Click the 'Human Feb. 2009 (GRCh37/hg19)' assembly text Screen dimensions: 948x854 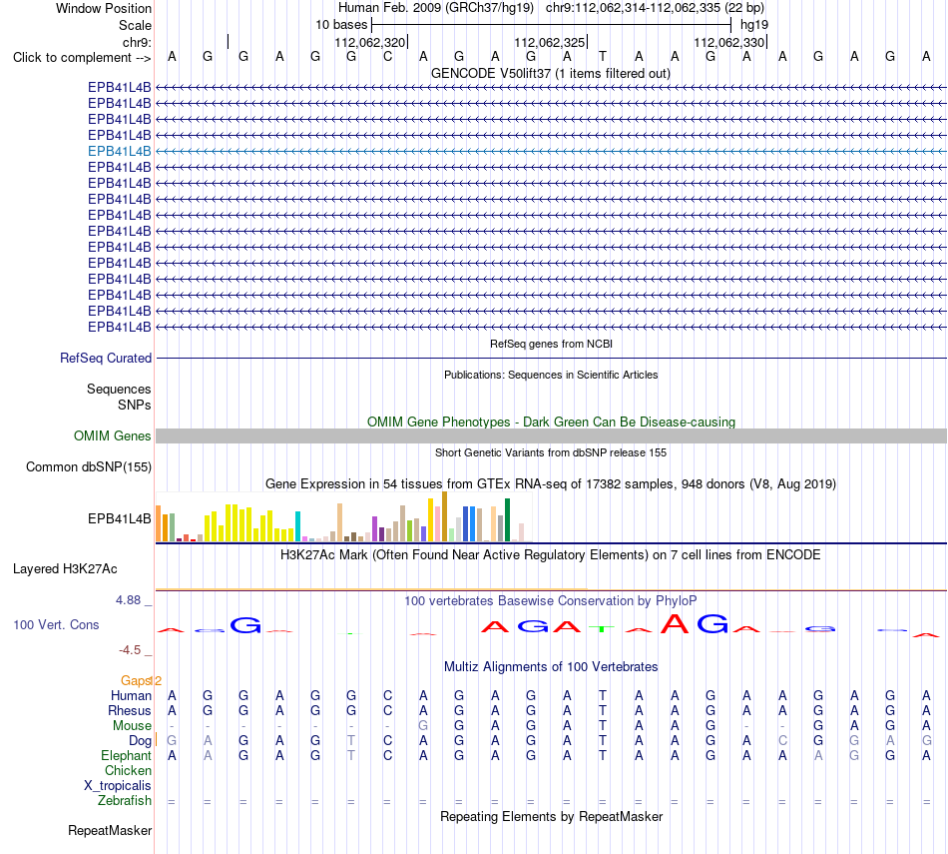[x=436, y=8]
